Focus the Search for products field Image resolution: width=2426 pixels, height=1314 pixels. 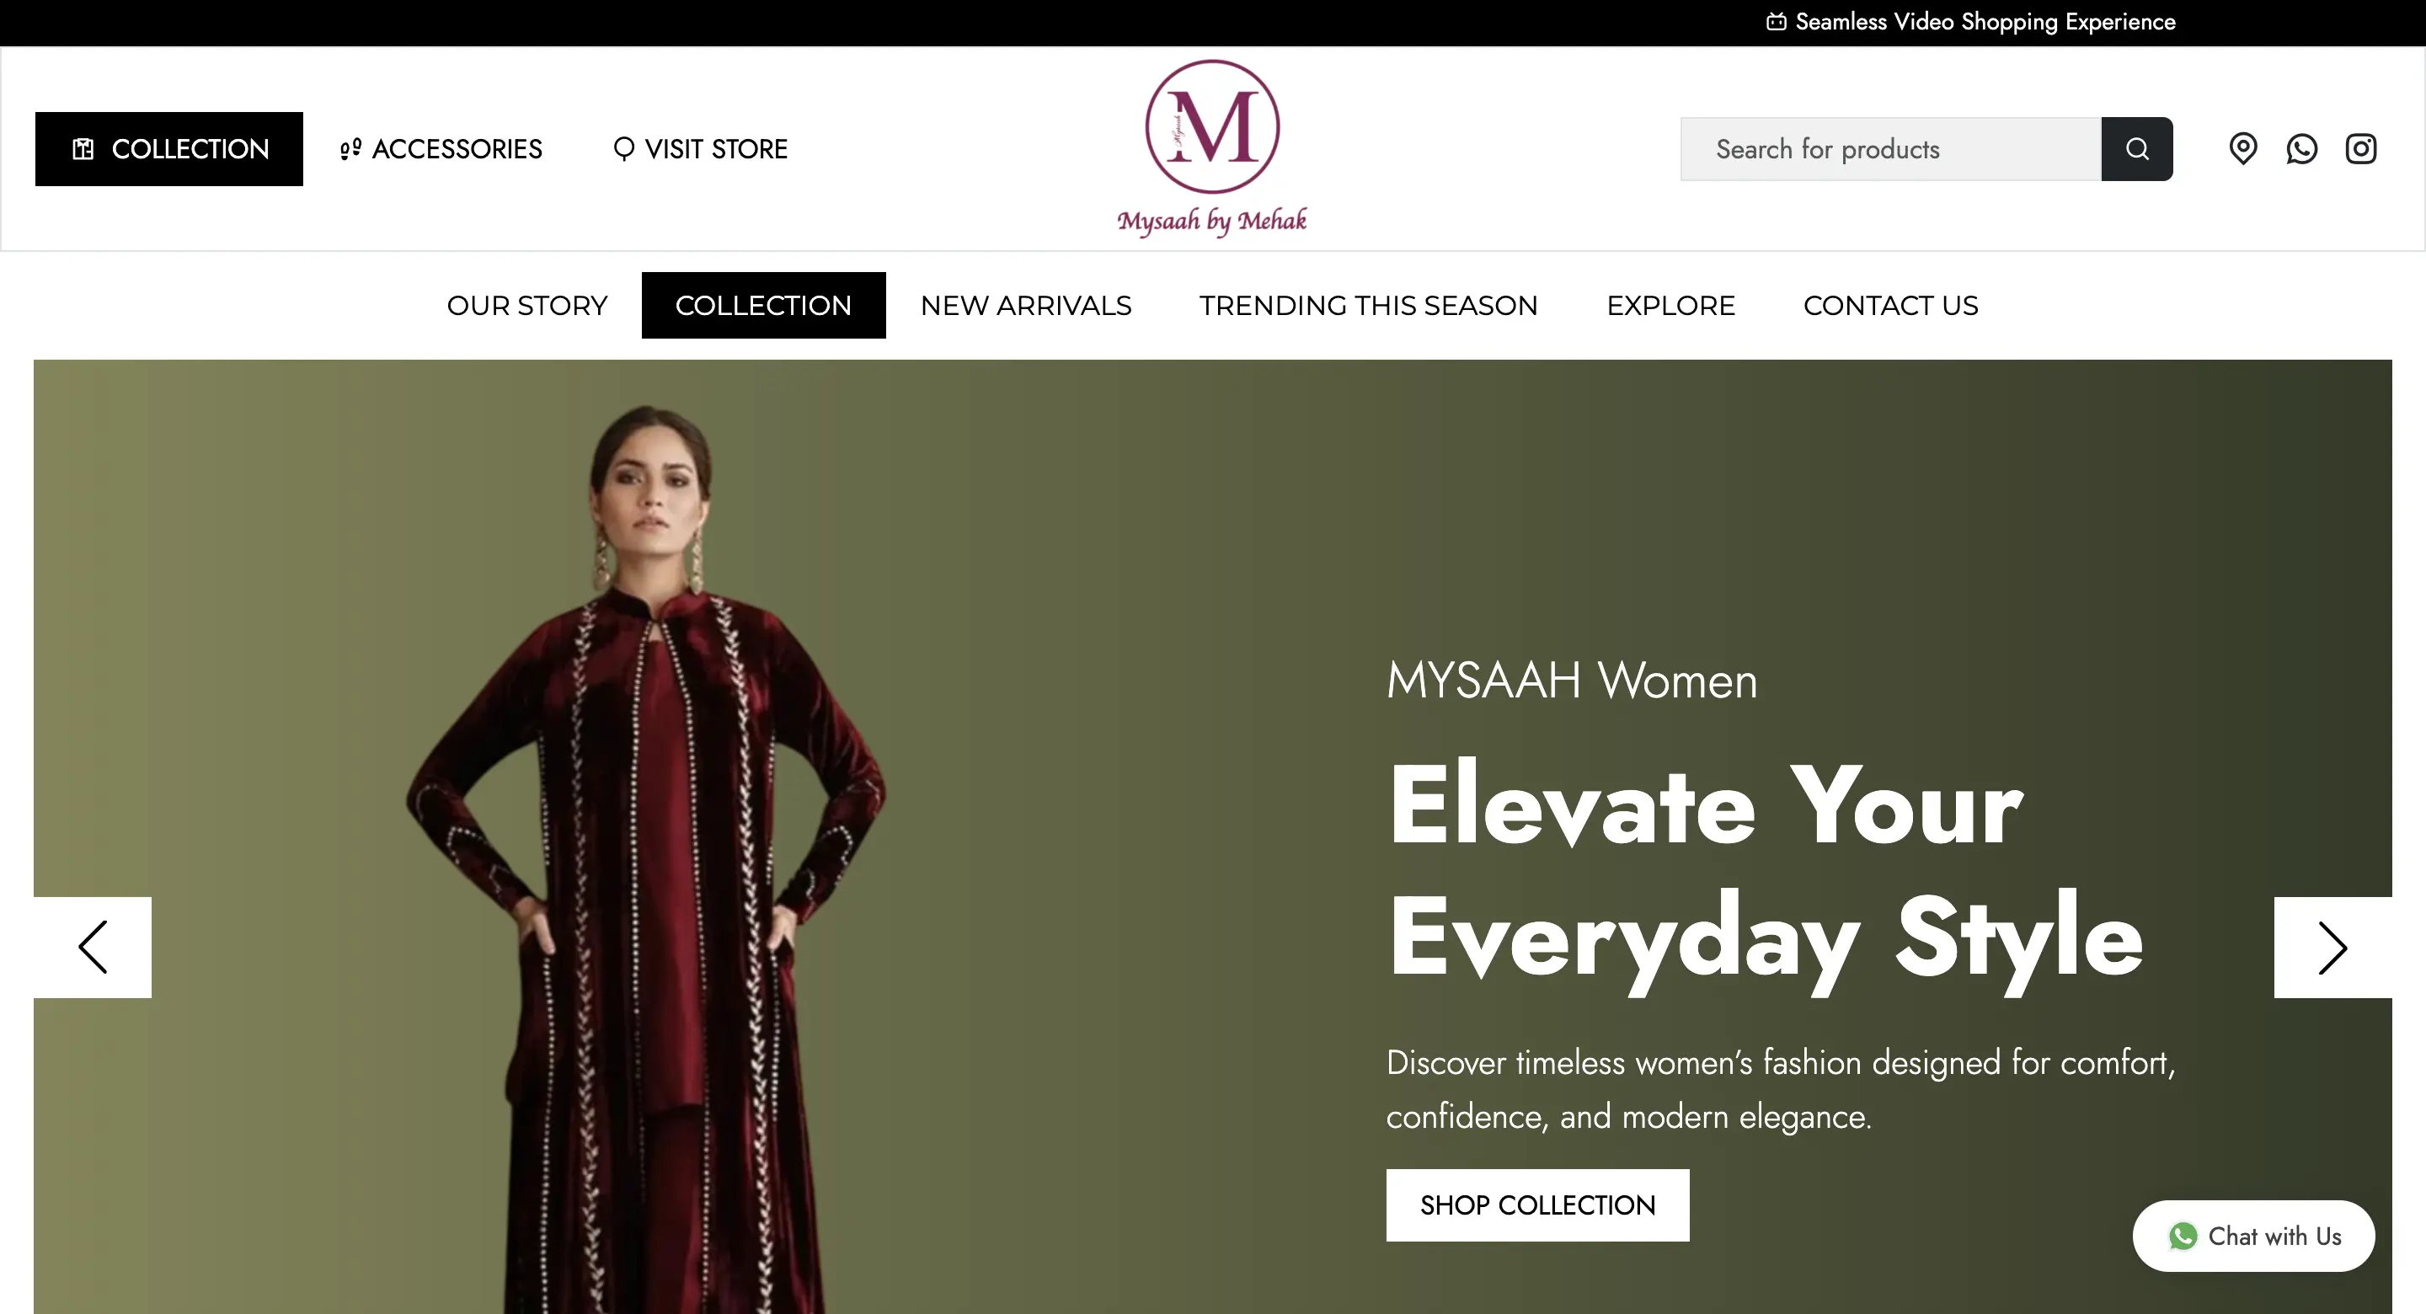(1891, 149)
